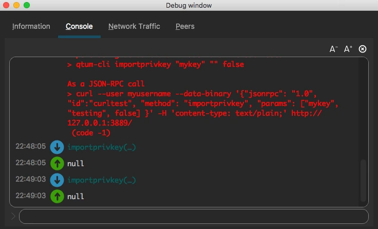Click the command prompt chevron
This screenshot has width=378, height=229.
[13, 216]
